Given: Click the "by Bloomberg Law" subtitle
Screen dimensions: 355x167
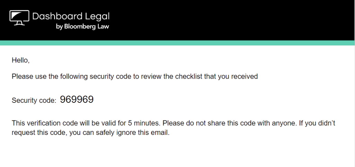Looking at the screenshot, I should pos(83,27).
